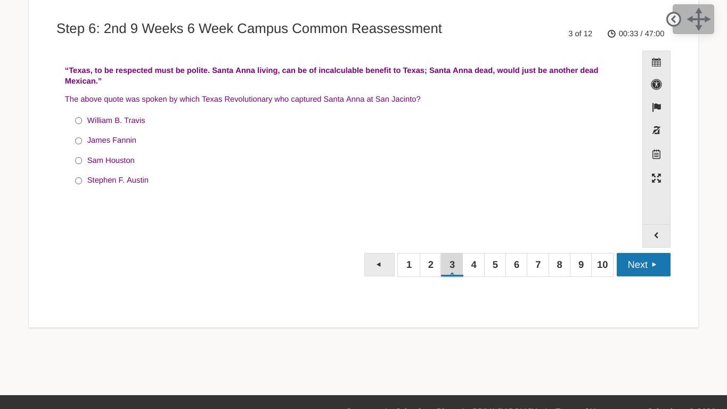Select the Stephen F. Austin option
727x409 pixels.
[x=78, y=181]
